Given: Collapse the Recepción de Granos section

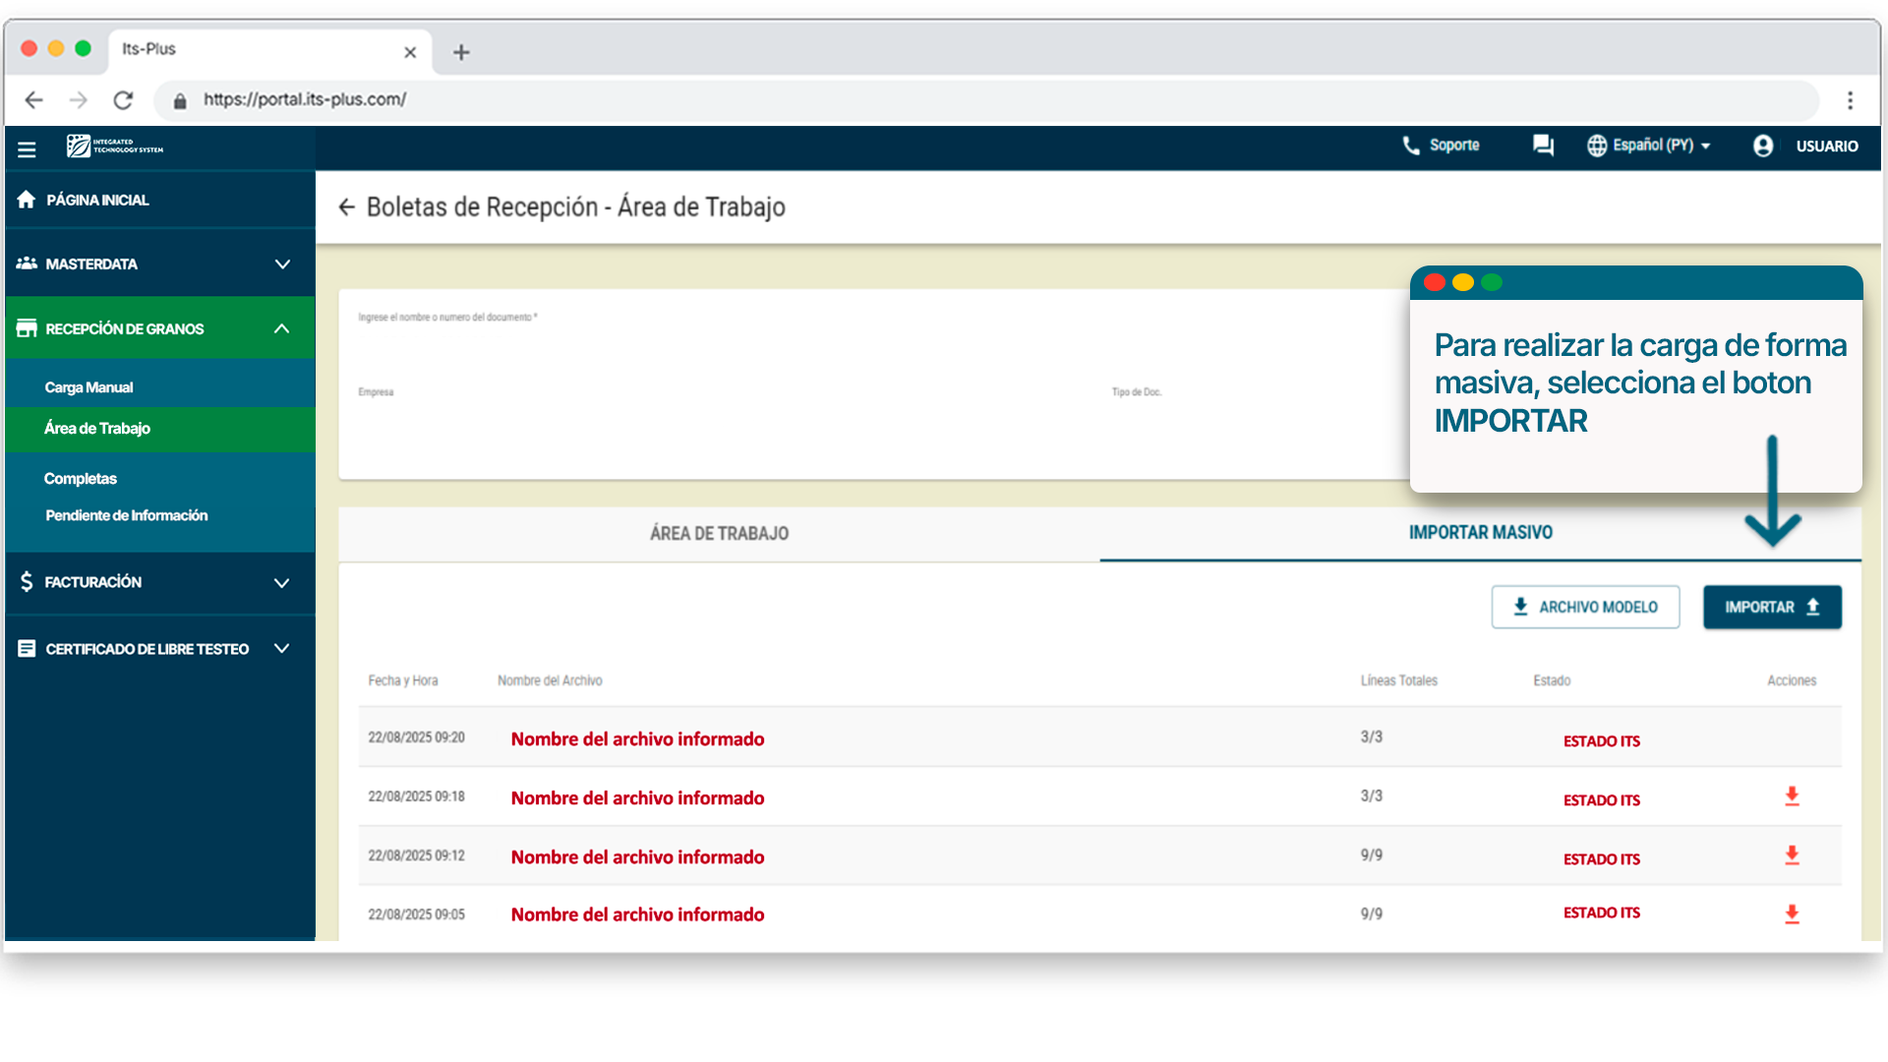Looking at the screenshot, I should pos(282,328).
